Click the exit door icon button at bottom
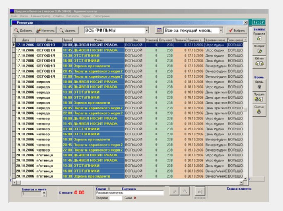 [x=200, y=192]
